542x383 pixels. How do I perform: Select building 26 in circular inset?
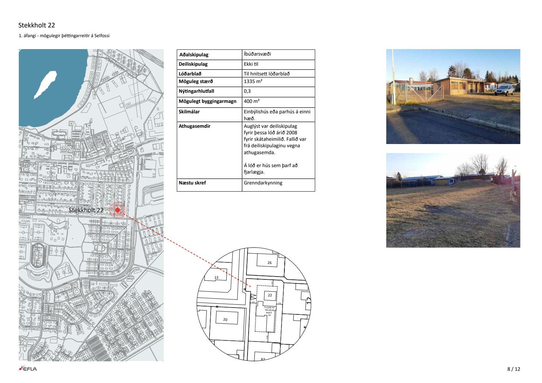[x=269, y=262]
